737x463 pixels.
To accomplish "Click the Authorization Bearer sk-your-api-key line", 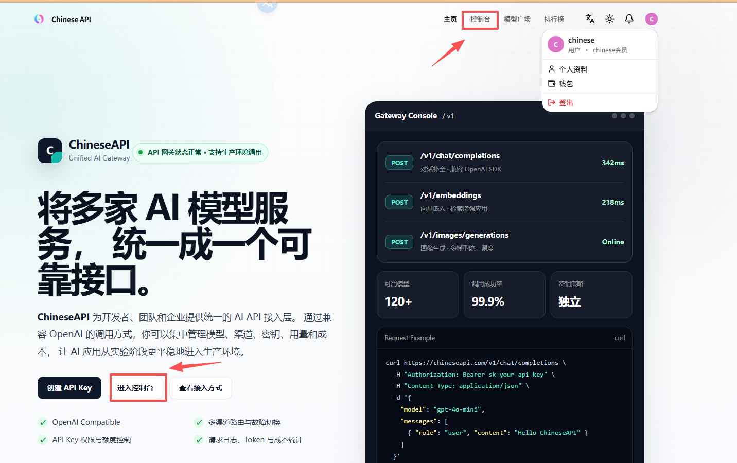I will 474,375.
